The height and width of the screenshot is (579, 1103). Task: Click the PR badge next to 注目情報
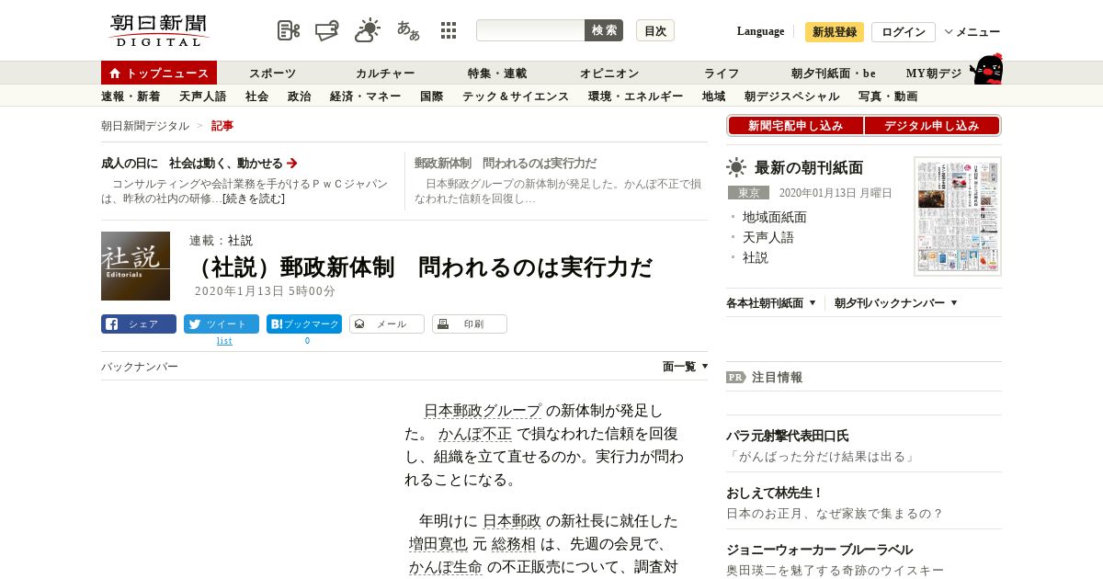tap(736, 377)
